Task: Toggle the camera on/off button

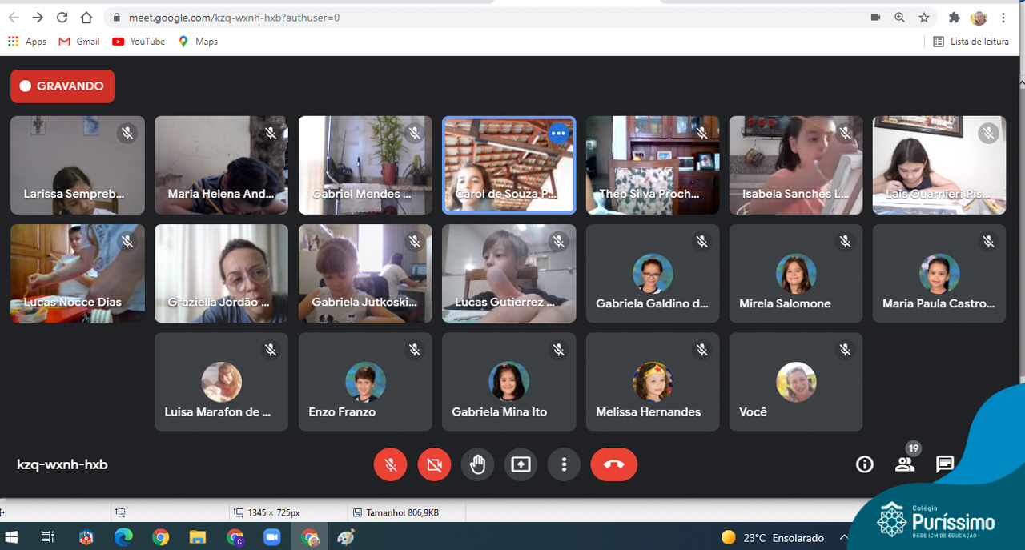Action: 434,464
